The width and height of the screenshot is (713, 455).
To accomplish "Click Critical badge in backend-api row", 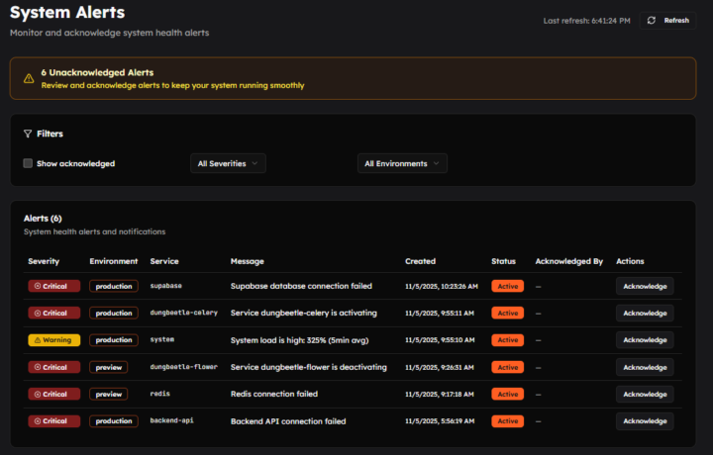I will tap(54, 421).
